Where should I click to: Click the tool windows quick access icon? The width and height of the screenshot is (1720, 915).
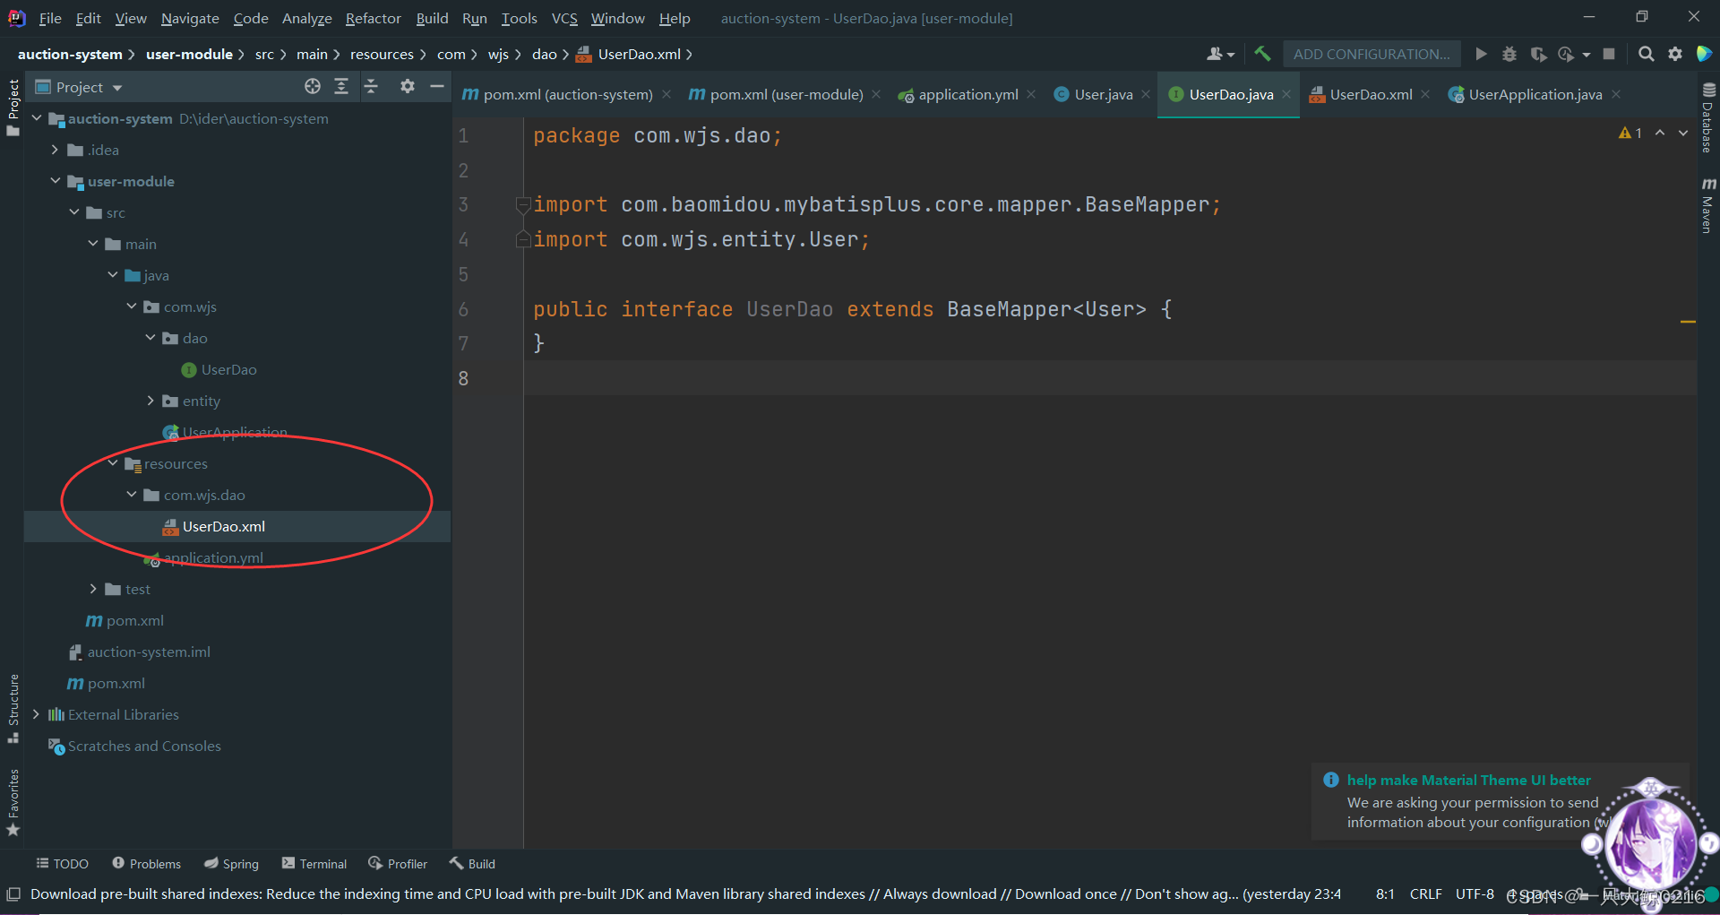click(x=13, y=894)
